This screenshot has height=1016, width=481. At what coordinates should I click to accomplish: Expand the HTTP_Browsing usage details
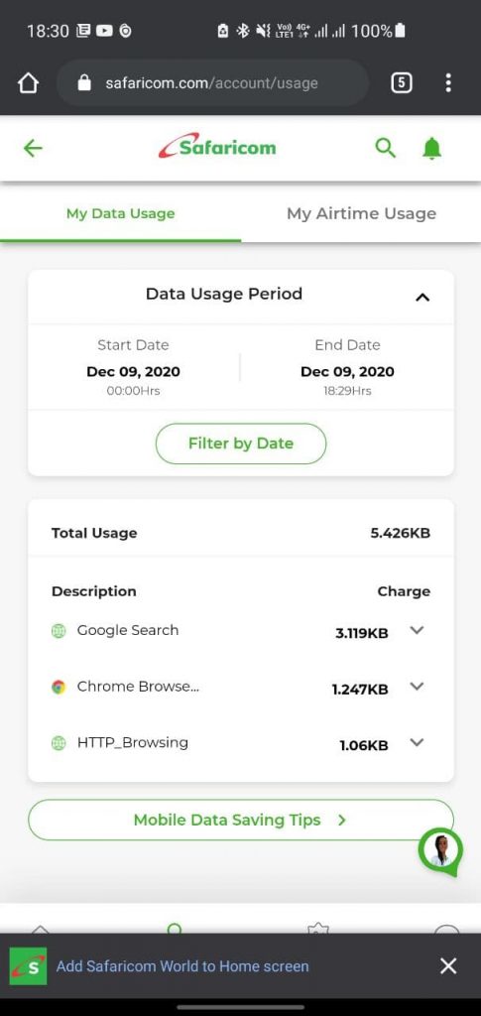coord(417,742)
